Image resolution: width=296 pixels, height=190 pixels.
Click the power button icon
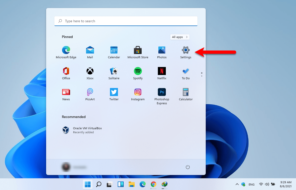pos(188,167)
